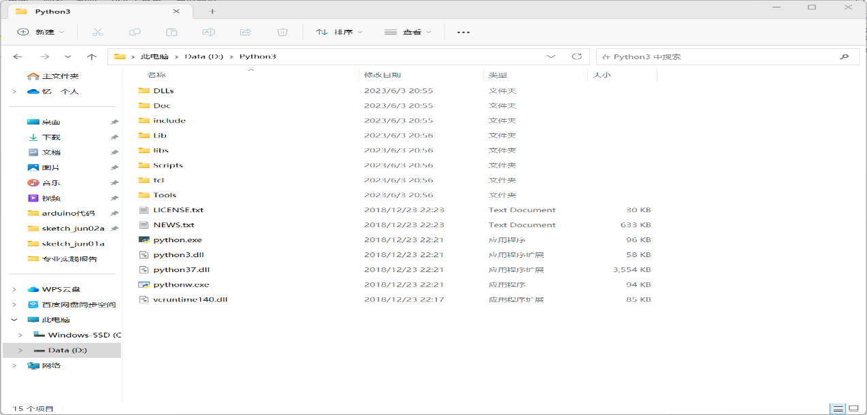This screenshot has height=415, width=867.
Task: Open address bar history dropdown chevron
Action: 551,56
